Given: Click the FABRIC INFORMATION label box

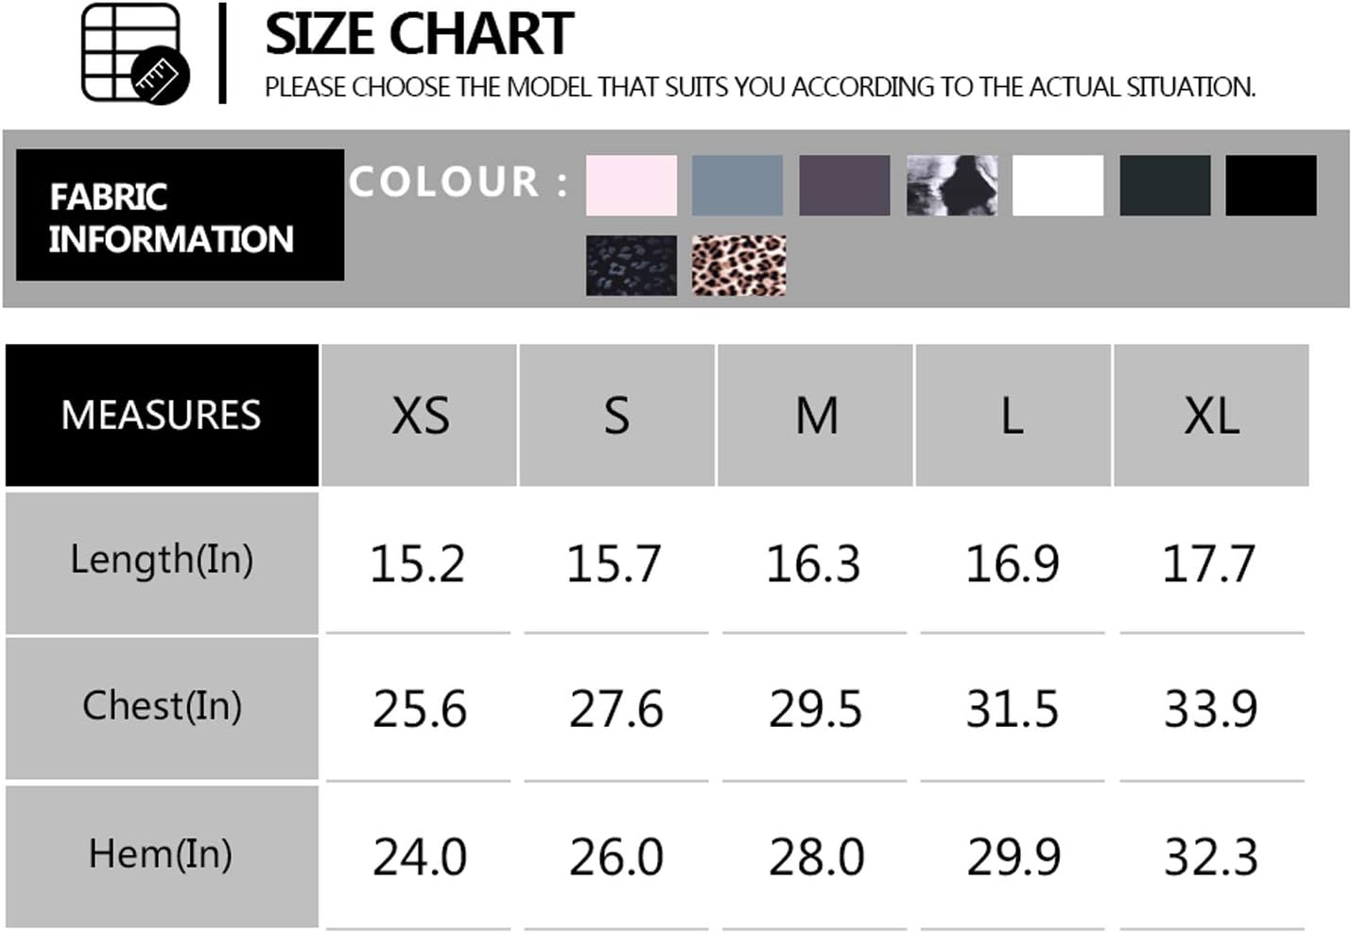Looking at the screenshot, I should pyautogui.click(x=180, y=215).
